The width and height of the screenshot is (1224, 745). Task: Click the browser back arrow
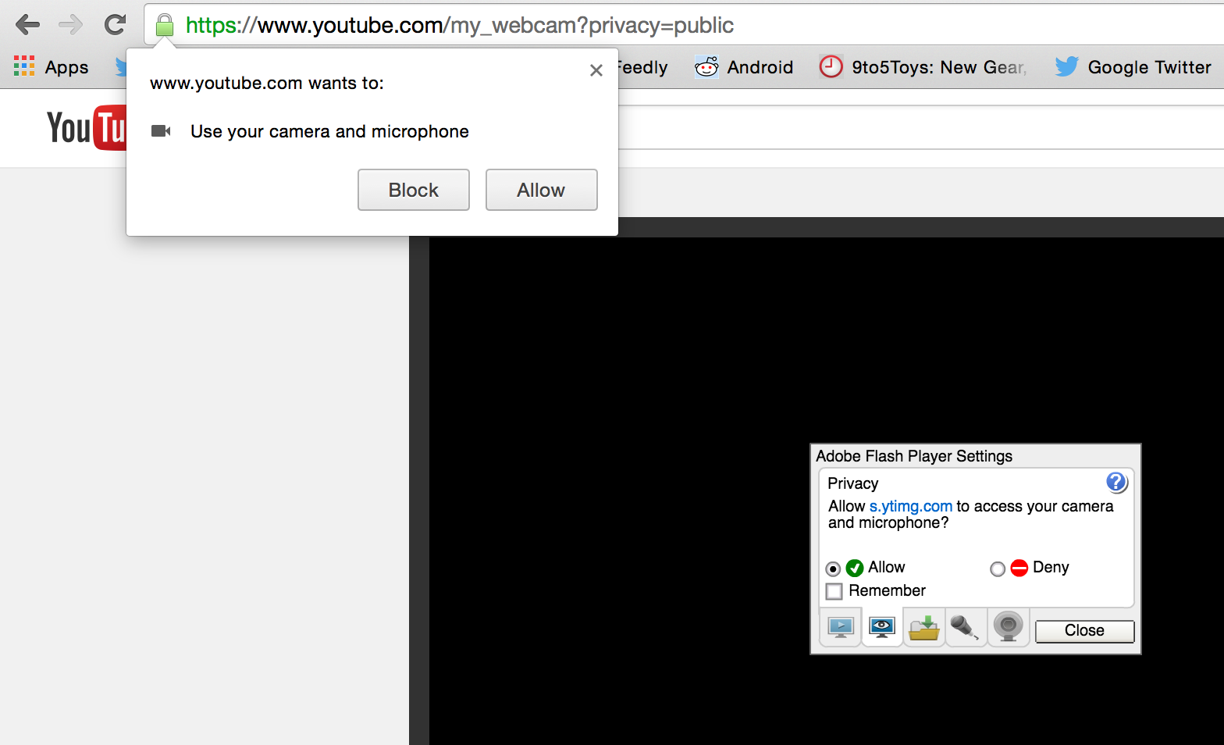(x=27, y=25)
